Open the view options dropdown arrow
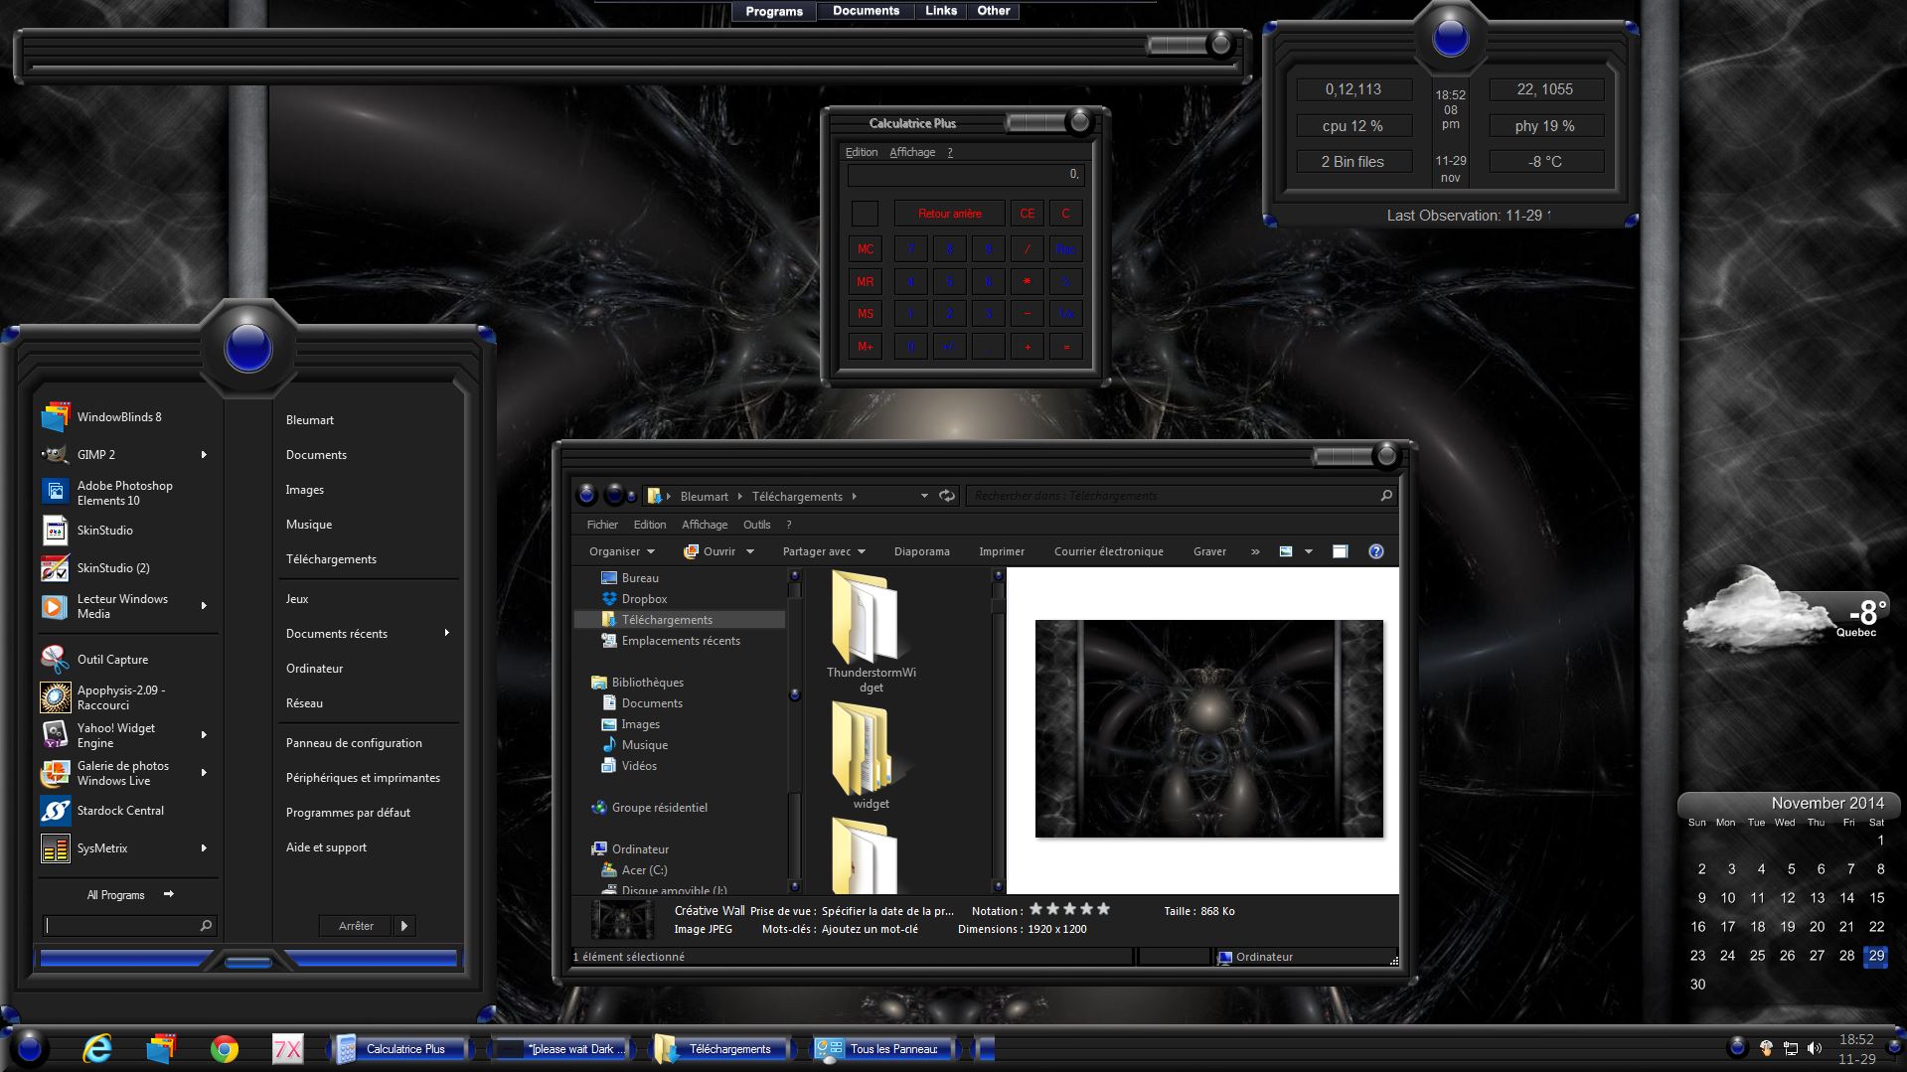Screen dimensions: 1907x1072 pos(1309,551)
